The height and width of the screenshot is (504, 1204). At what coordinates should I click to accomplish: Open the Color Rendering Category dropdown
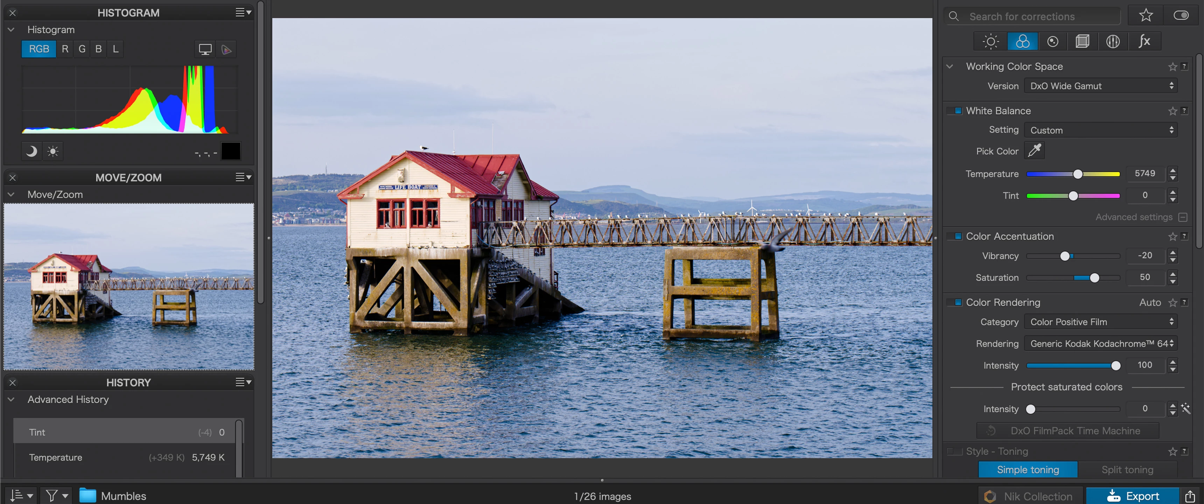click(1100, 322)
